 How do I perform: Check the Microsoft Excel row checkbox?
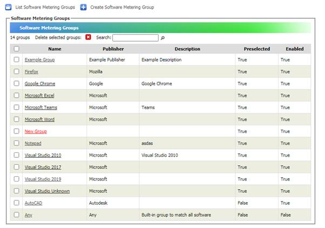coord(17,96)
